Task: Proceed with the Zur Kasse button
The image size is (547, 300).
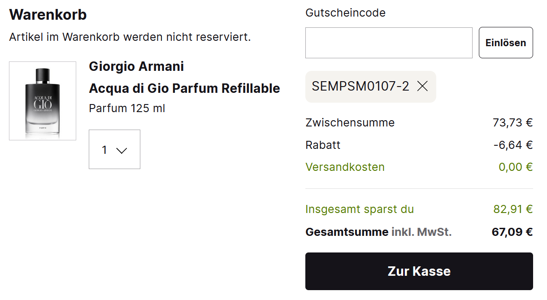Action: [419, 271]
